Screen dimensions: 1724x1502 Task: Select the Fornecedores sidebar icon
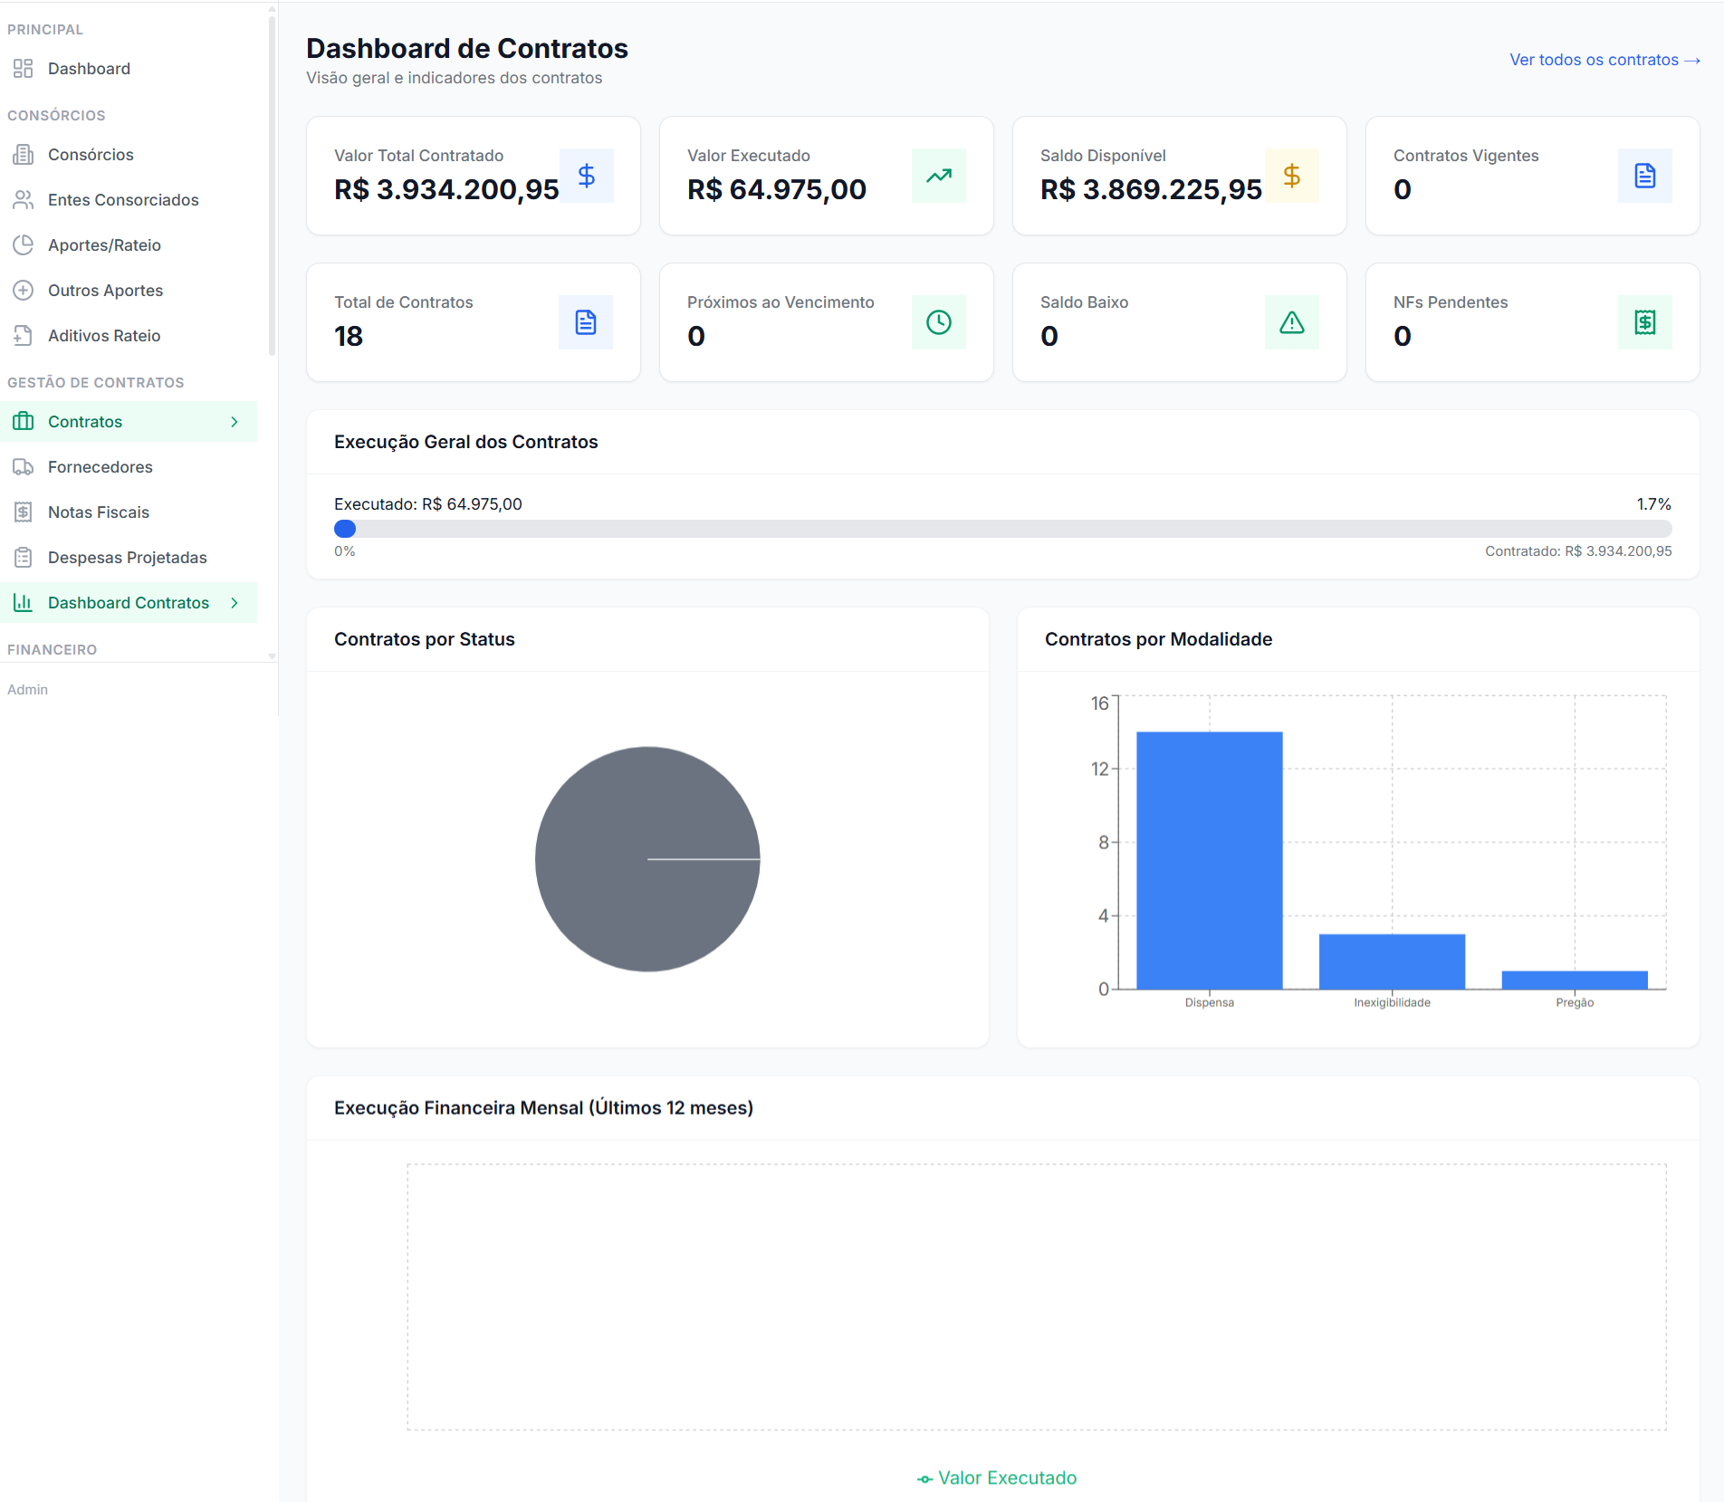tap(23, 466)
